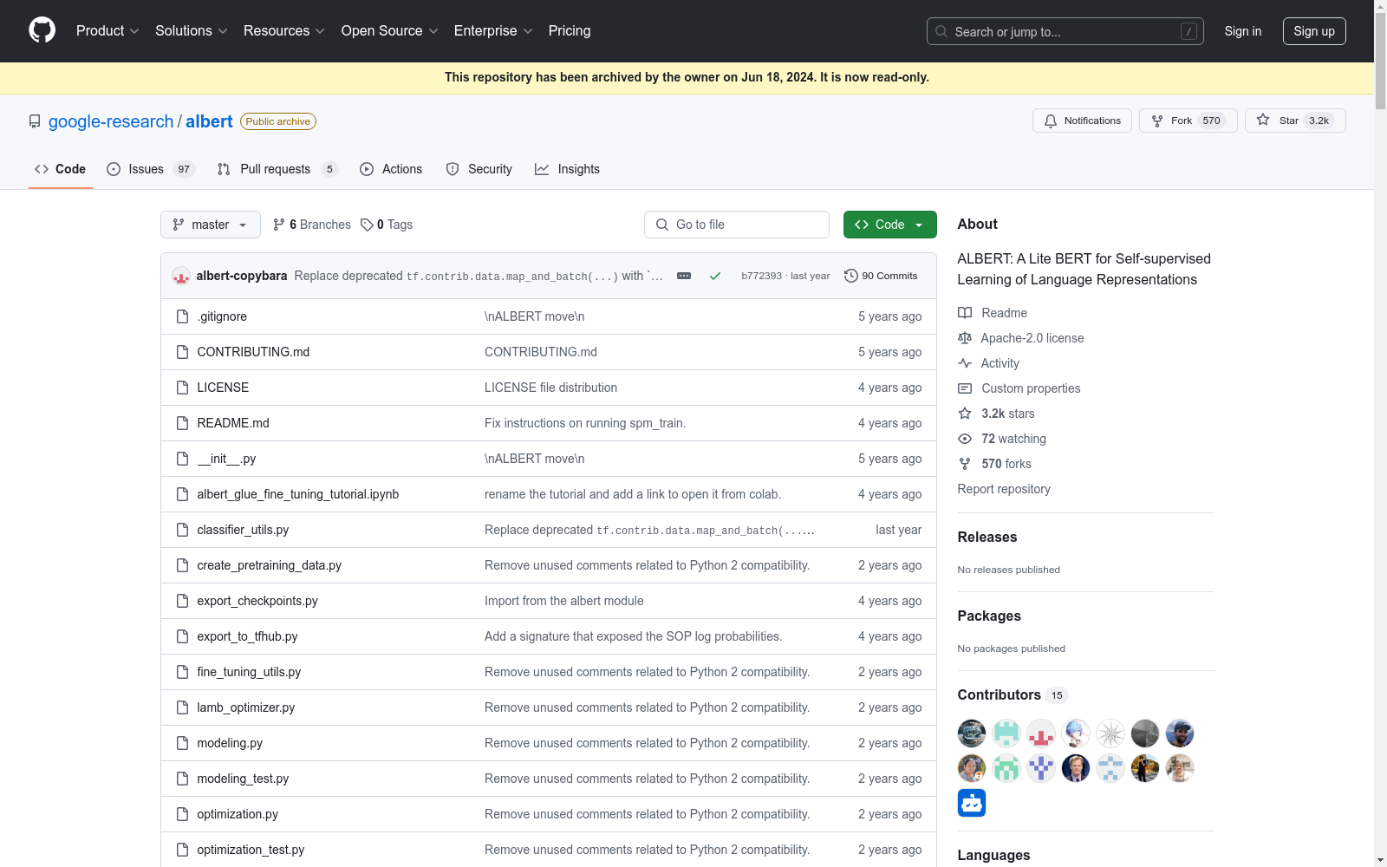The width and height of the screenshot is (1387, 867).
Task: Open the Product menu
Action: [x=107, y=31]
